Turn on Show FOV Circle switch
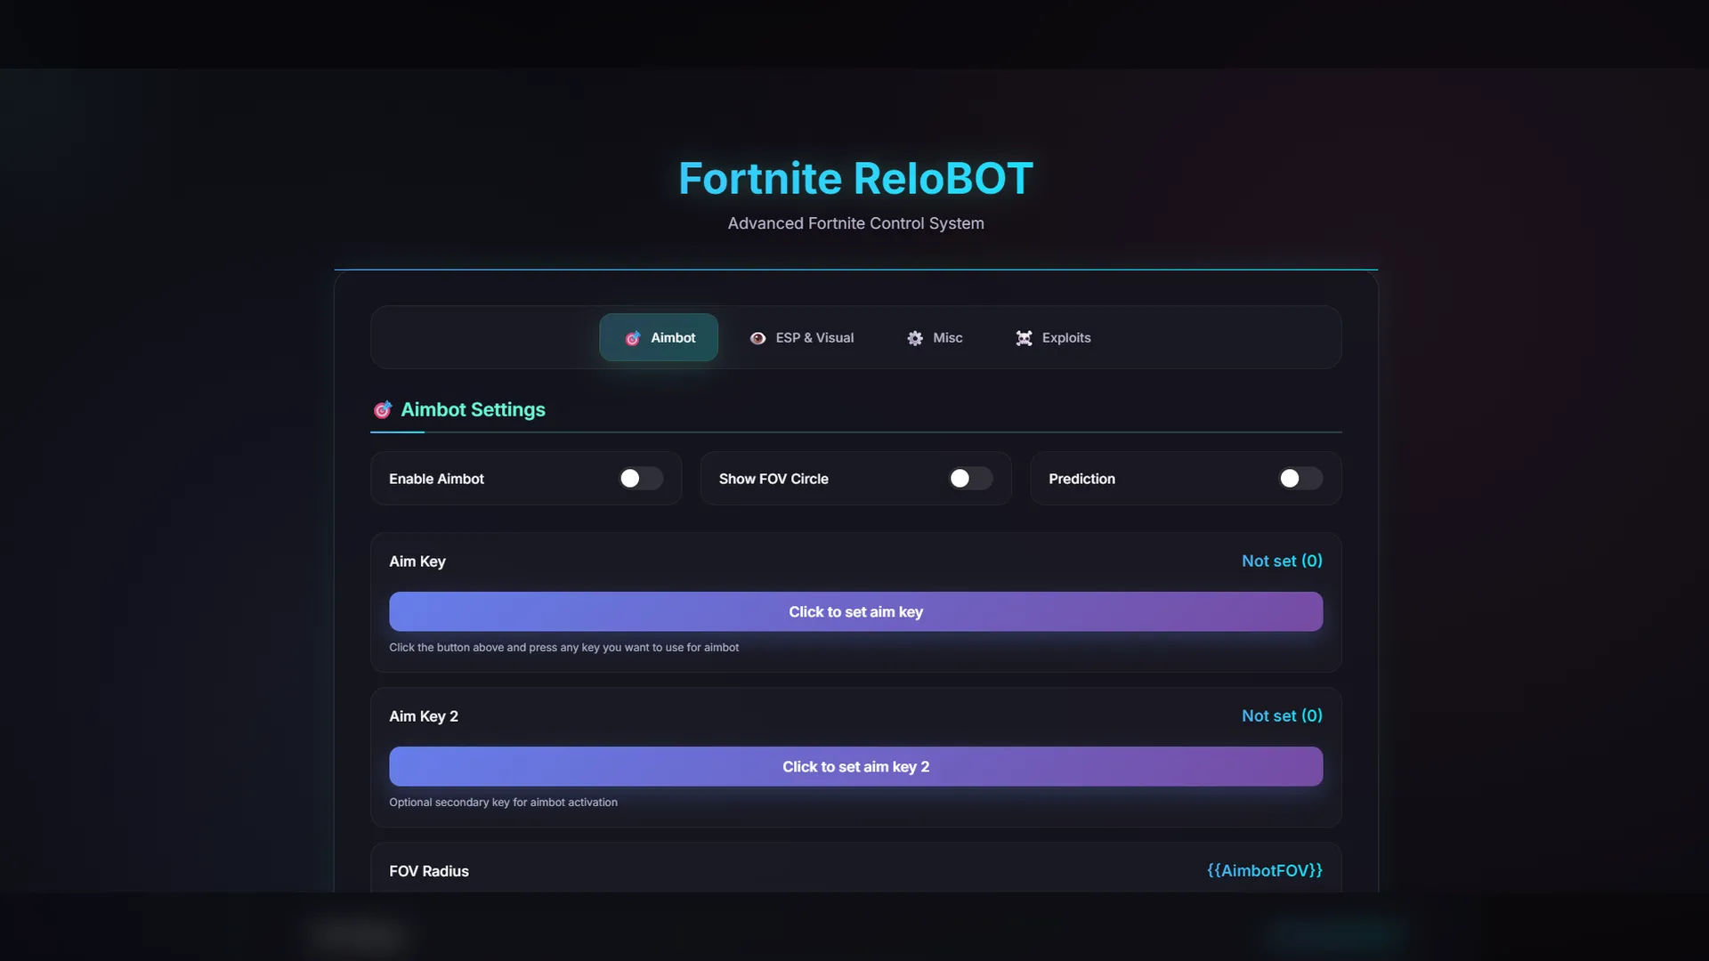 click(970, 479)
